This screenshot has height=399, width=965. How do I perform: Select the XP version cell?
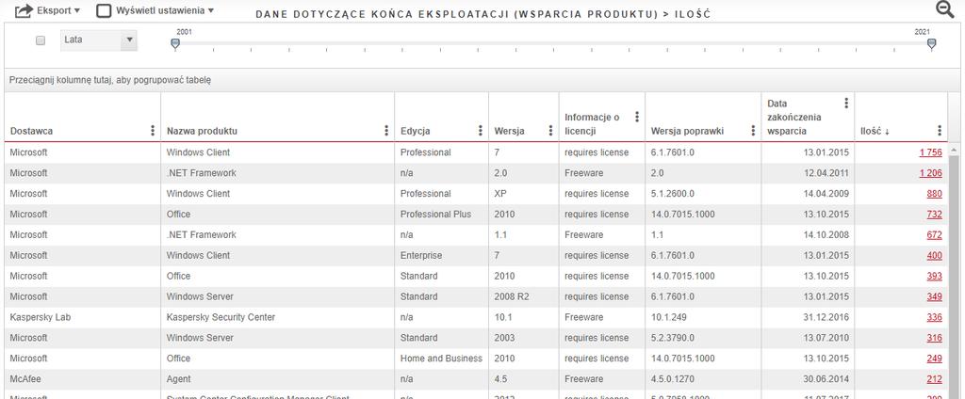pos(524,194)
